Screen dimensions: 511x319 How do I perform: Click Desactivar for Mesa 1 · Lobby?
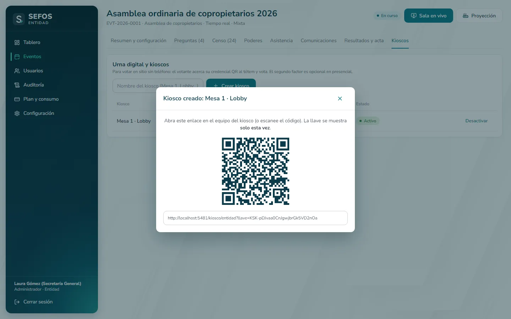(x=477, y=121)
